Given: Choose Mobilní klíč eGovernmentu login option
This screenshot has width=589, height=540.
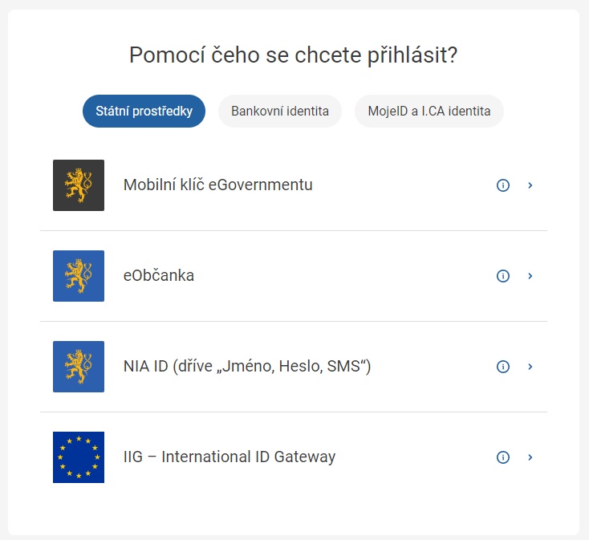Looking at the screenshot, I should tap(218, 185).
